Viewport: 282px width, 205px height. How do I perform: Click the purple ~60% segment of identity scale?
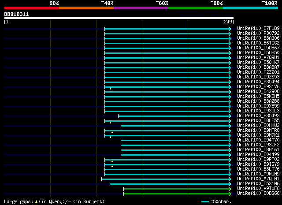[141, 8]
